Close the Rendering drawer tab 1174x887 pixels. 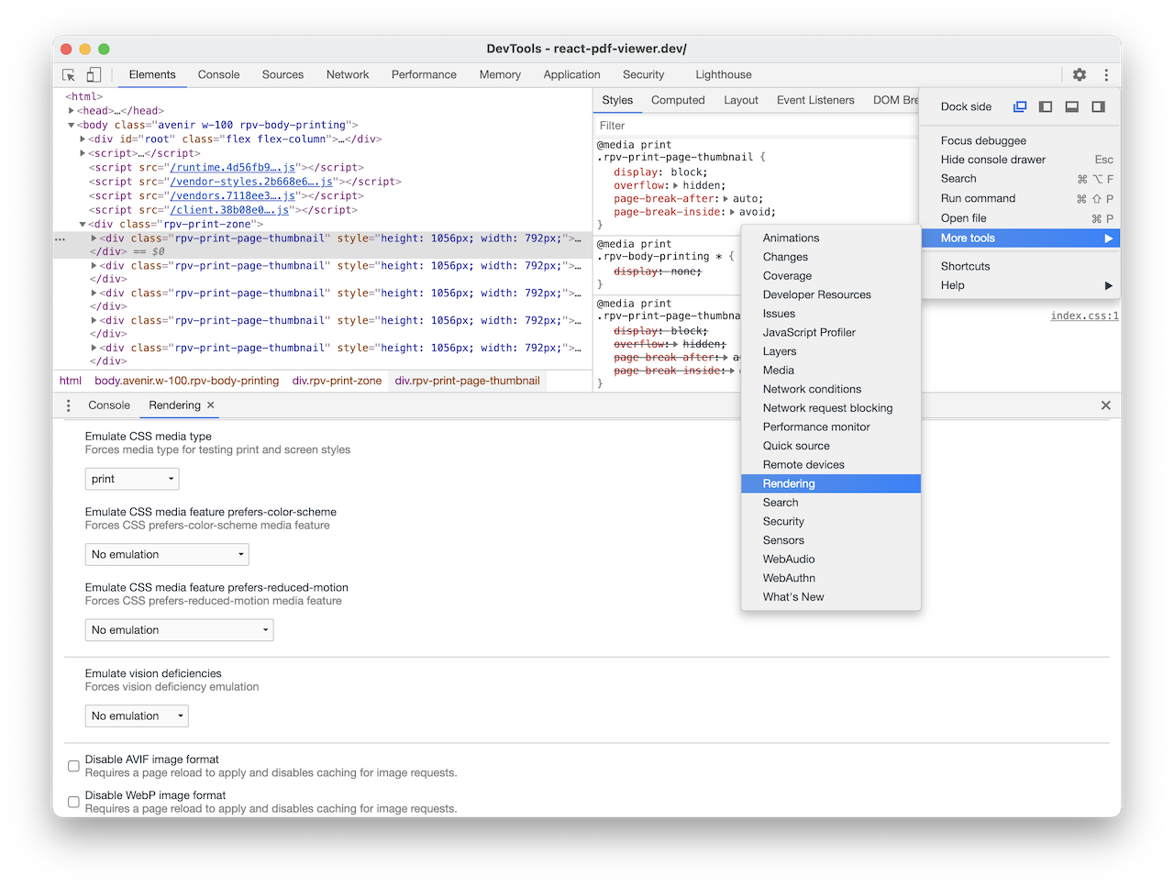coord(210,405)
